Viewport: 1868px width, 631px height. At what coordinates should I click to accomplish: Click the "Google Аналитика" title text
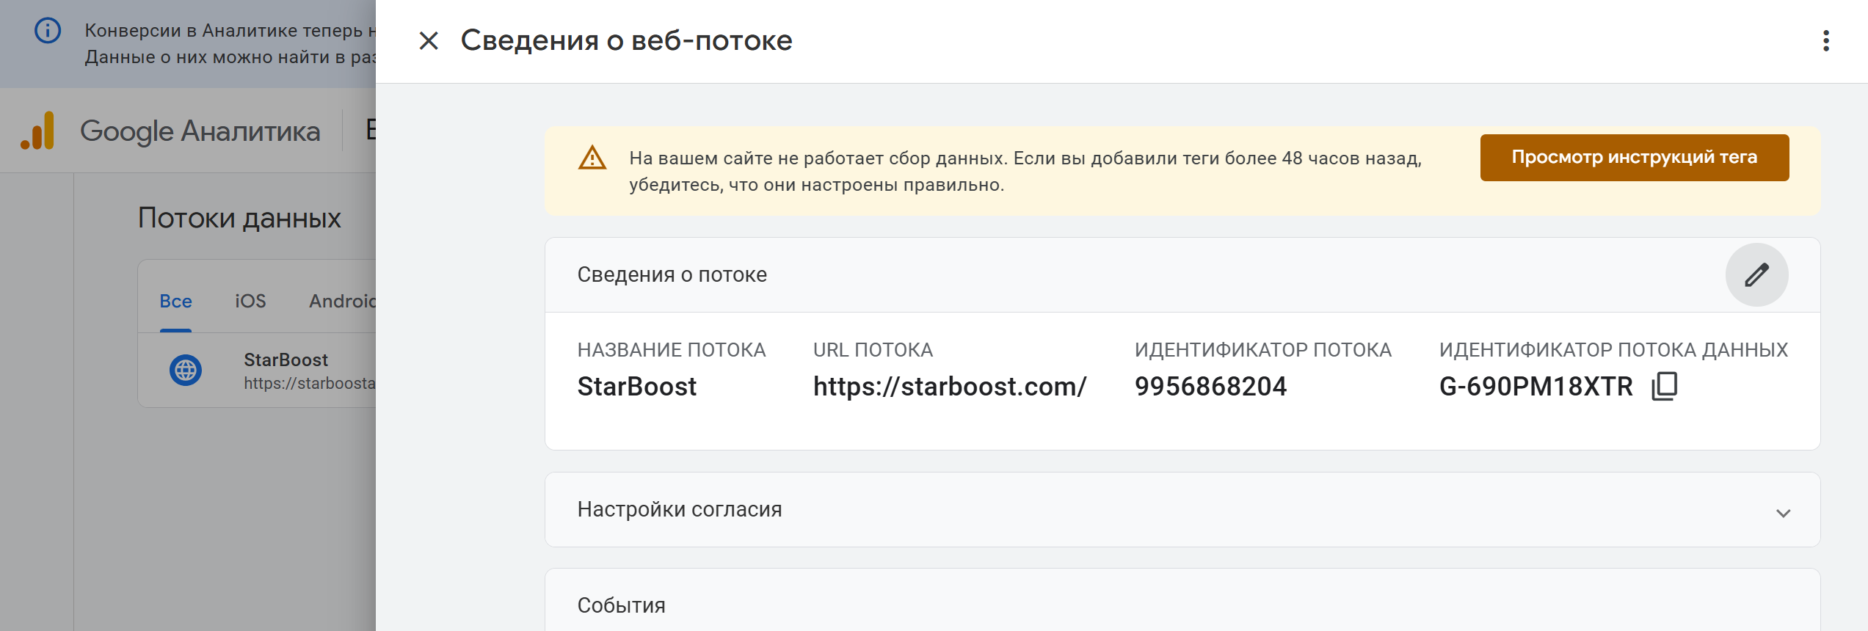pos(200,131)
